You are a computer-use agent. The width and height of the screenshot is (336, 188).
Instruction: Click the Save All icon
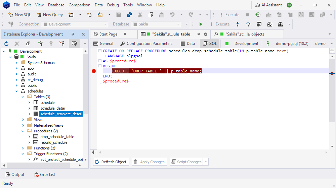click(129, 15)
